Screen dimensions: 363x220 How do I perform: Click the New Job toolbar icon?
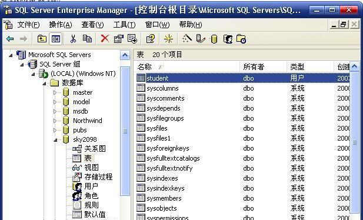click(241, 39)
